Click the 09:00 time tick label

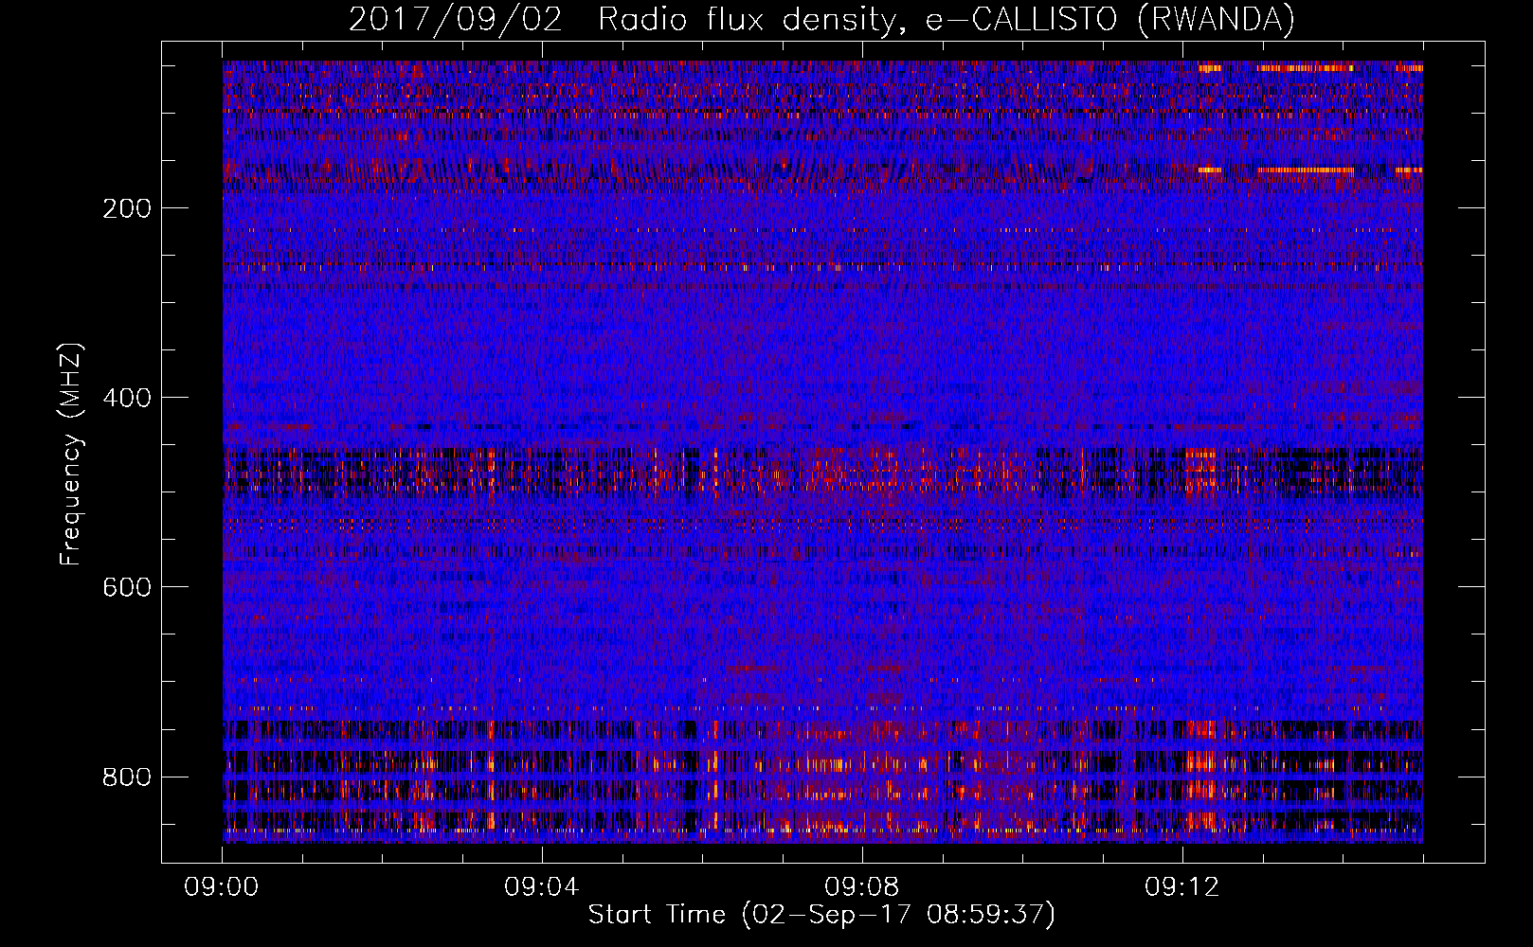222,887
